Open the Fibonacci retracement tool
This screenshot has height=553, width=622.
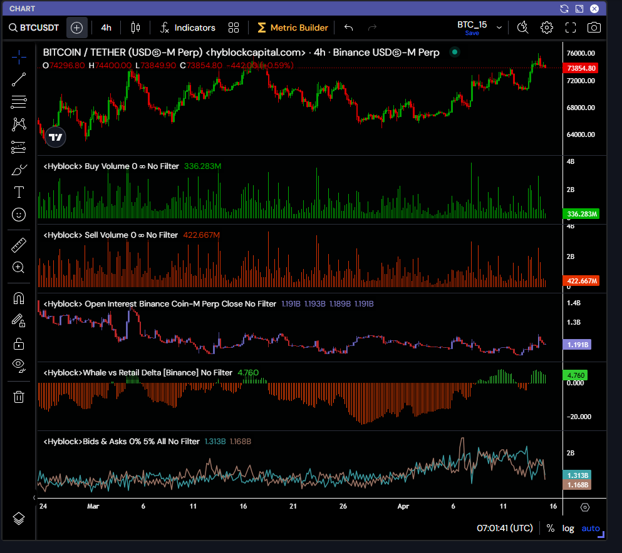19,102
